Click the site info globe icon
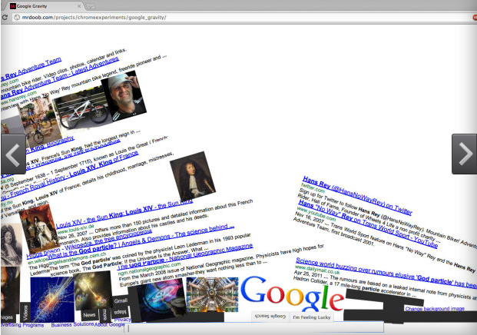477x335 pixels. [17, 18]
